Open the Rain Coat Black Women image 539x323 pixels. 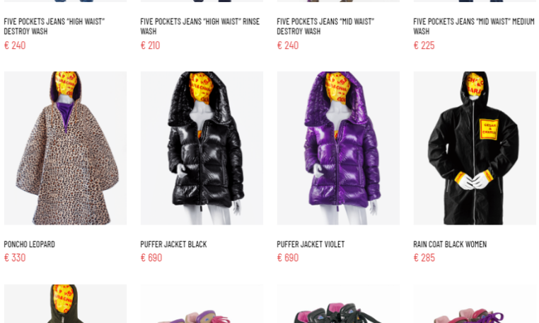(x=475, y=148)
